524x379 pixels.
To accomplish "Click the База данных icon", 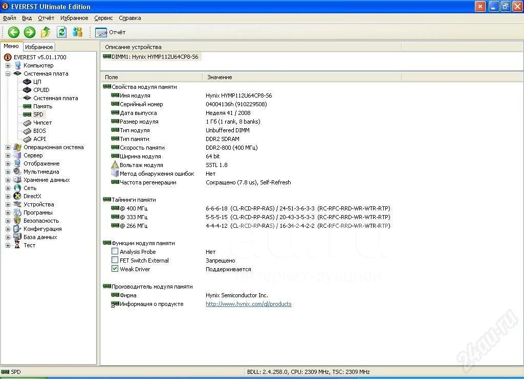I will tap(17, 237).
